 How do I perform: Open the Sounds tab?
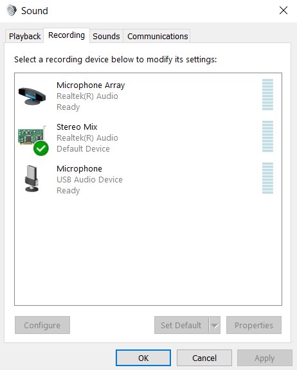(106, 37)
